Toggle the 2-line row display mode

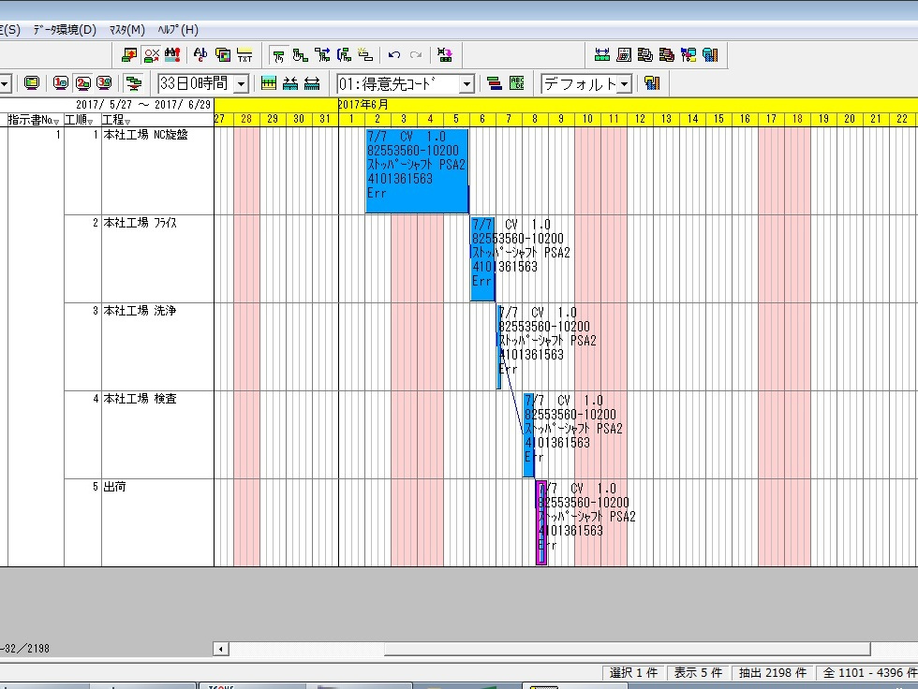(x=82, y=83)
